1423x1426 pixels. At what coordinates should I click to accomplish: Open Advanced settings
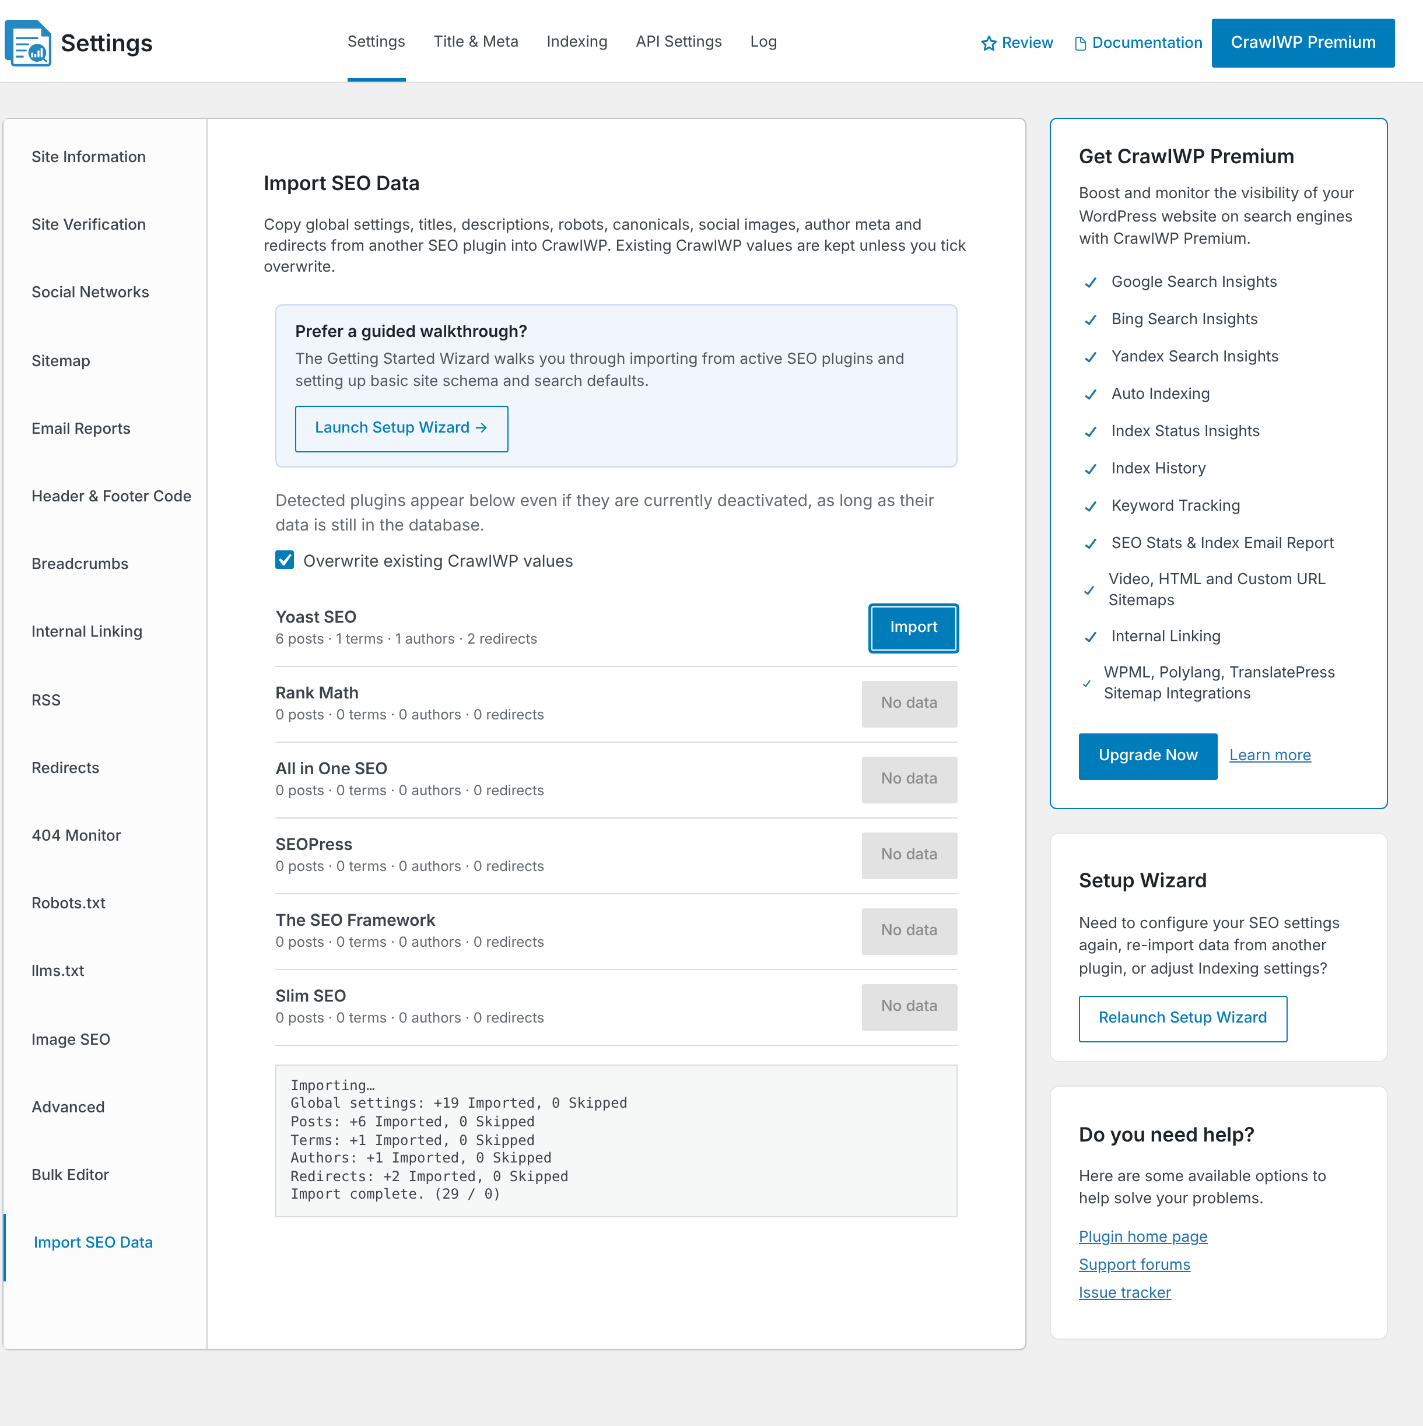(x=68, y=1107)
